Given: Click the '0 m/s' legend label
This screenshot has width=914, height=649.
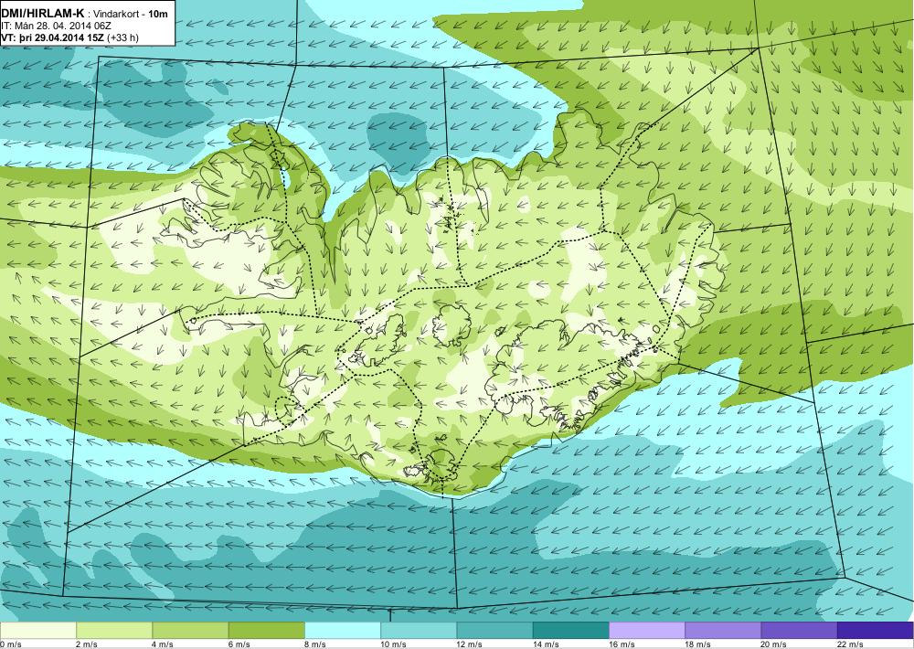Looking at the screenshot, I should pyautogui.click(x=11, y=644).
